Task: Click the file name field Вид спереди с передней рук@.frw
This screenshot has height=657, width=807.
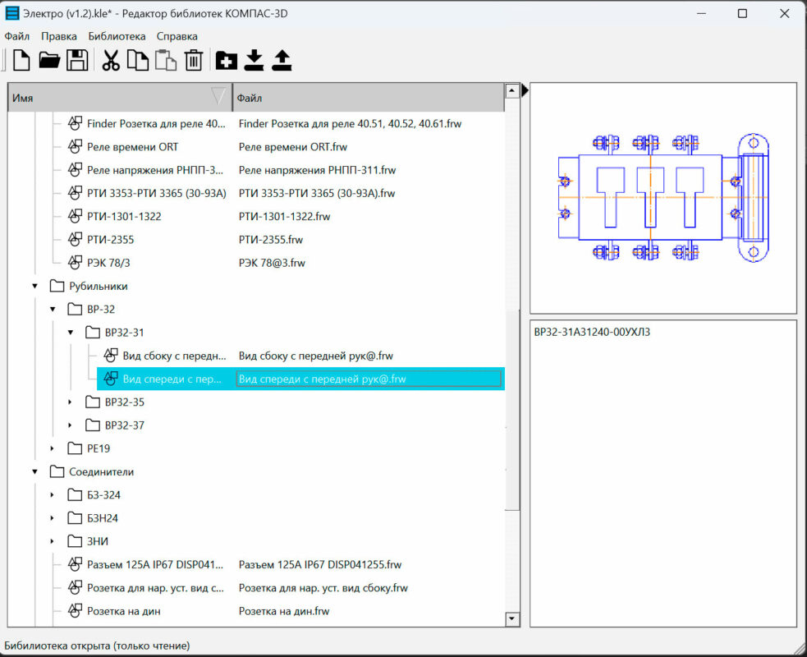Action: tap(369, 379)
